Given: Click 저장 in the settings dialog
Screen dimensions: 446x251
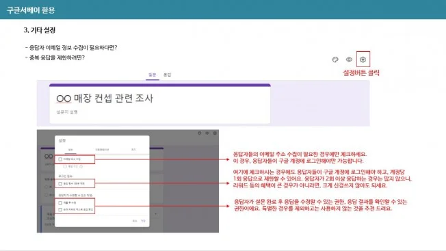Looking at the screenshot, I should click(143, 221).
